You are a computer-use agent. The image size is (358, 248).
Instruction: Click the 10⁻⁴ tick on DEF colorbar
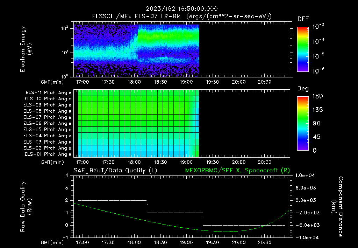click(318, 41)
